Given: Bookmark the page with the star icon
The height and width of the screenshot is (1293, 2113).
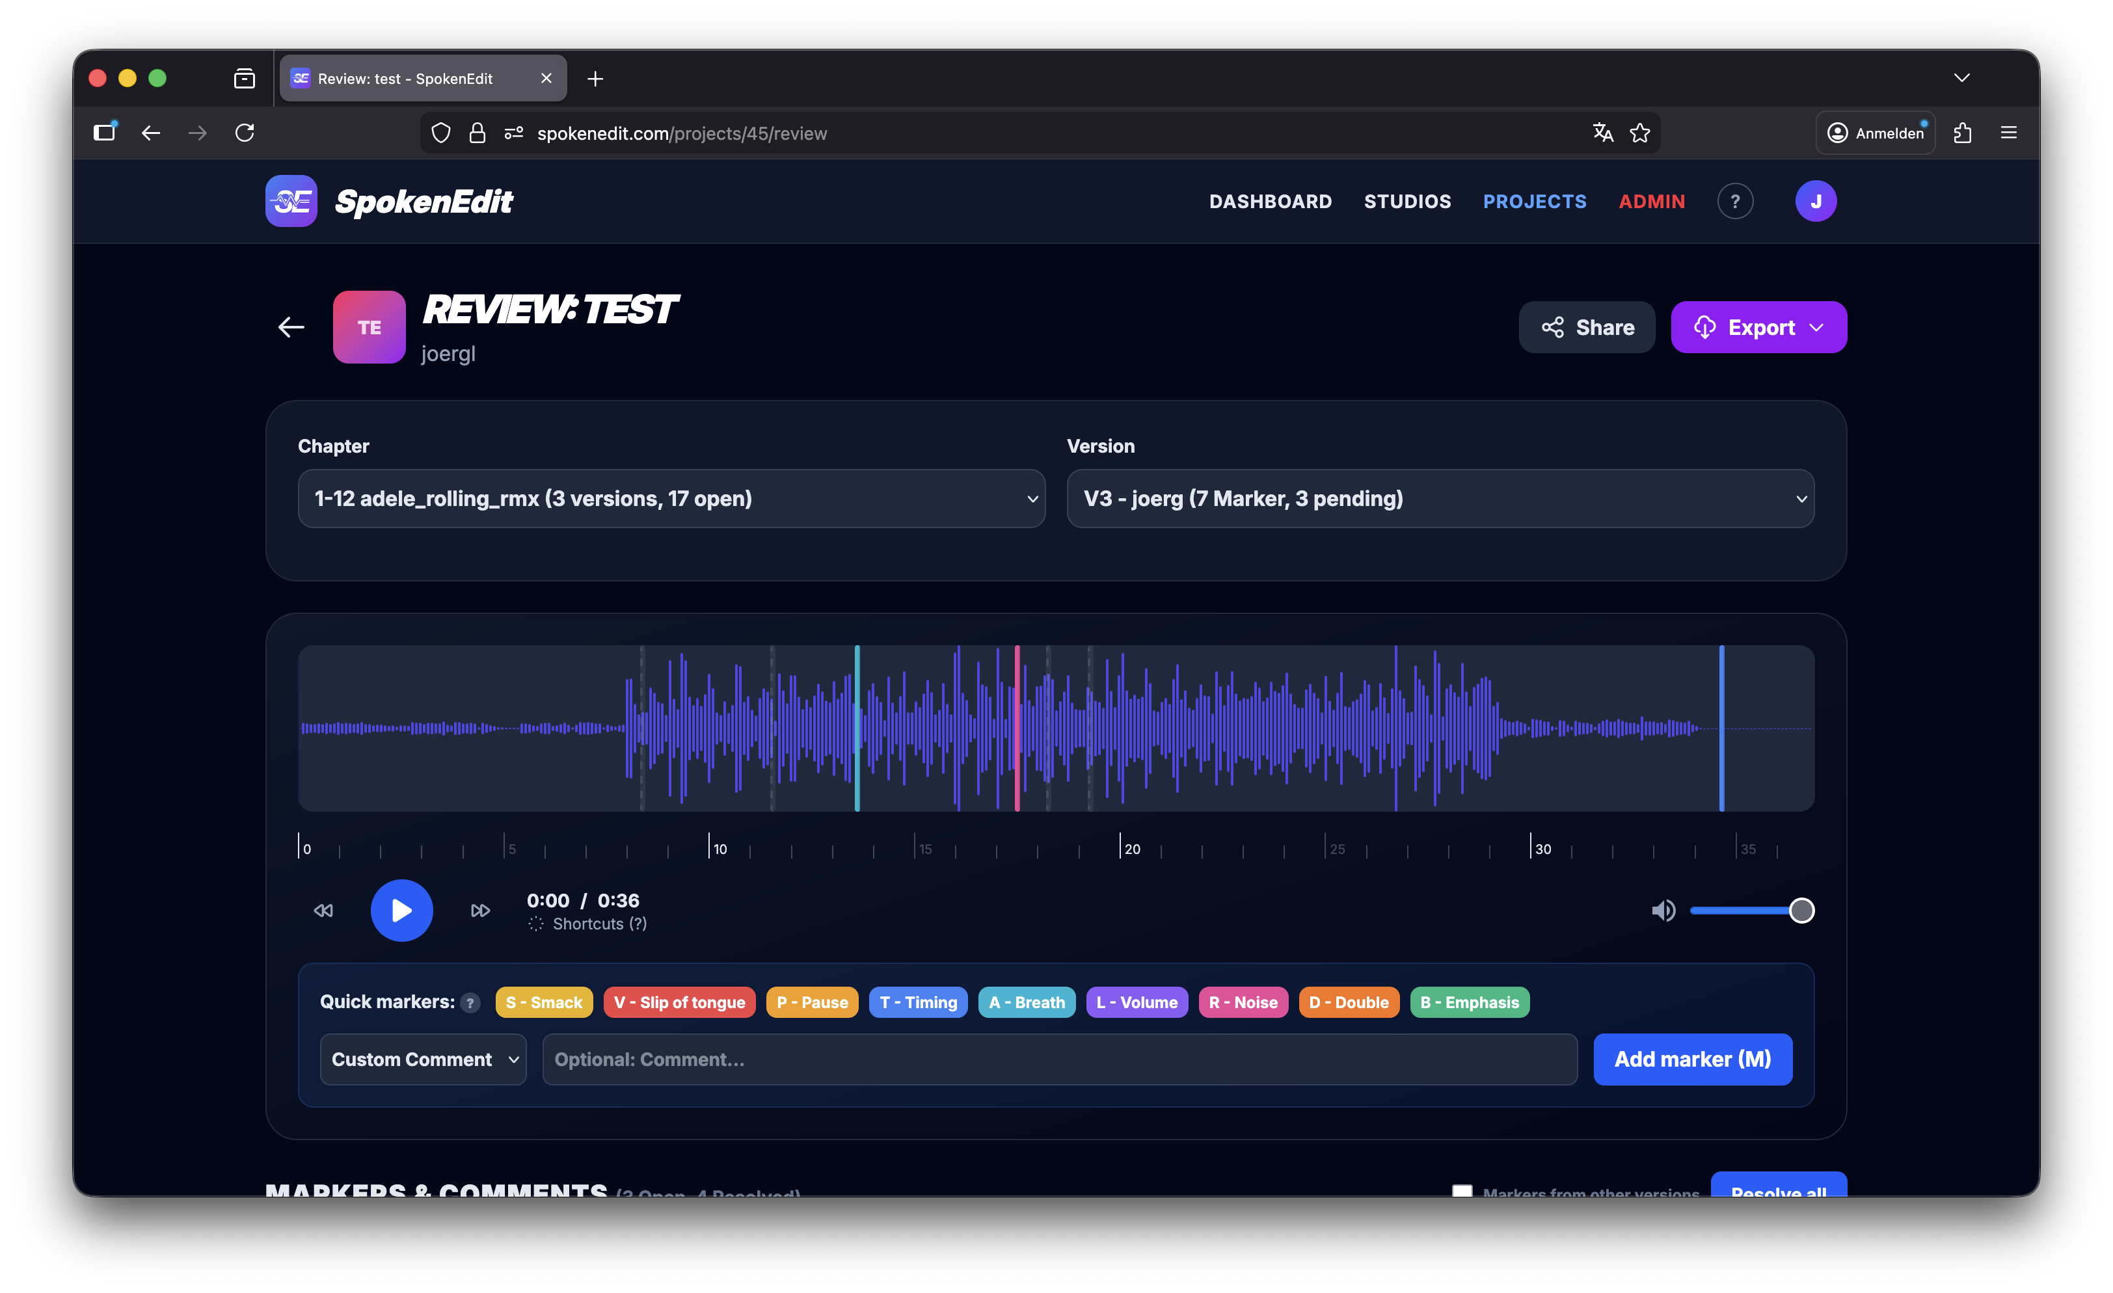Looking at the screenshot, I should (x=1639, y=133).
